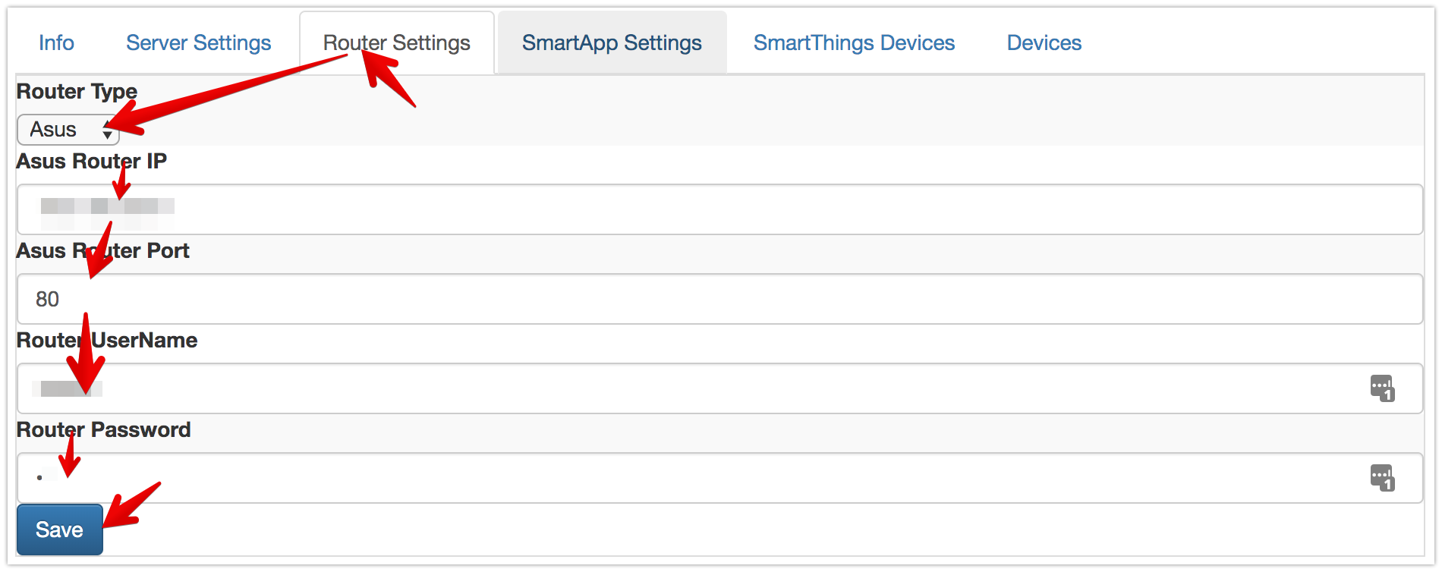Go to the SmartApp Settings tab

coord(612,43)
